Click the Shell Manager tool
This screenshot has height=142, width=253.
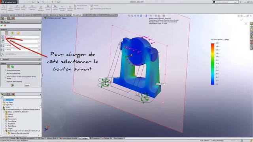pyautogui.click(x=41, y=8)
